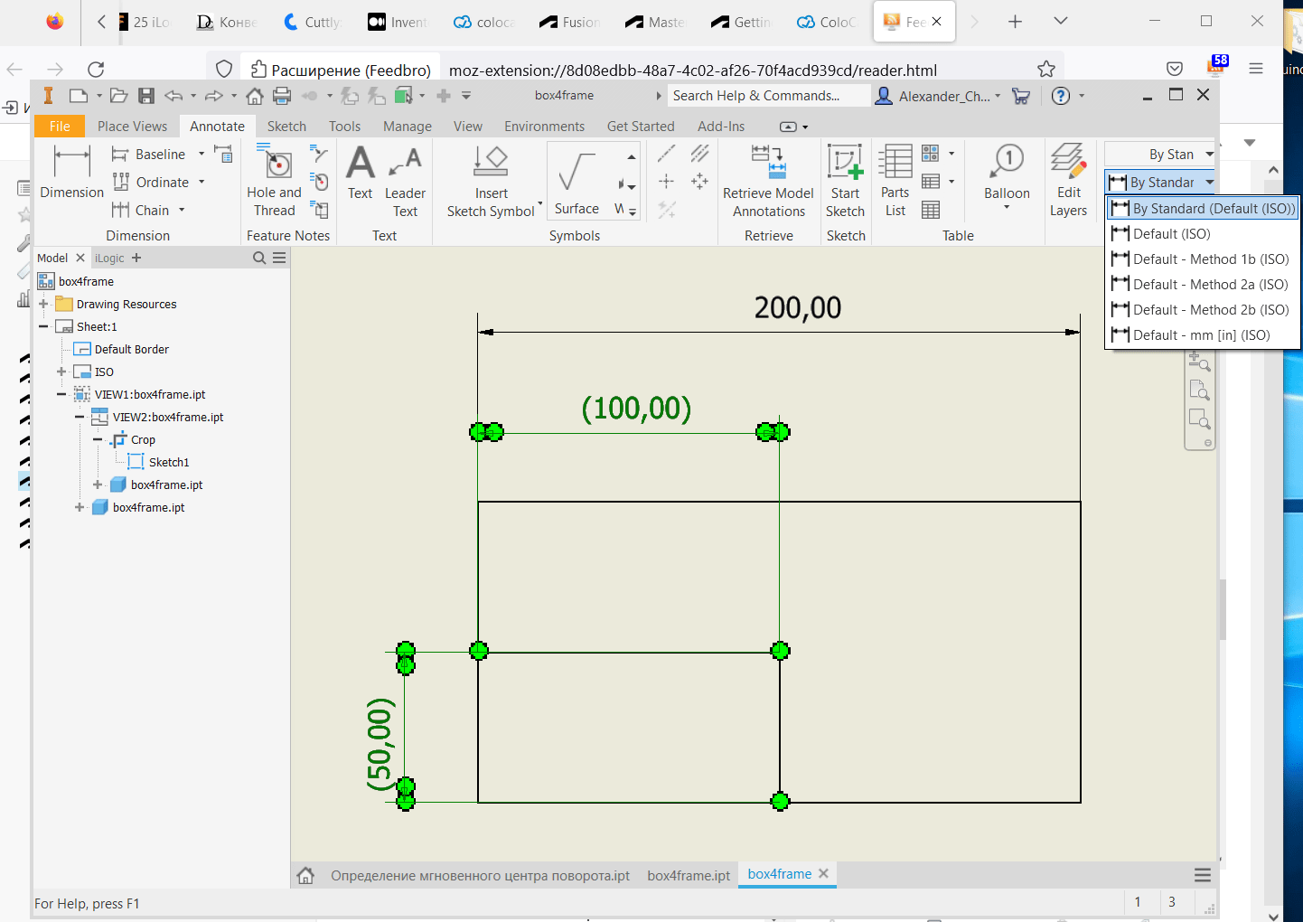The height and width of the screenshot is (922, 1303).
Task: Choose Default - mm [in] (ISO) style
Action: 1203,335
